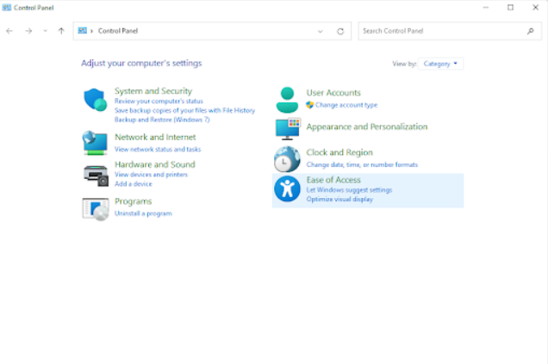Viewport: 548px width, 364px height.
Task: Click the Control Panel breadcrumb in address bar
Action: (x=118, y=31)
